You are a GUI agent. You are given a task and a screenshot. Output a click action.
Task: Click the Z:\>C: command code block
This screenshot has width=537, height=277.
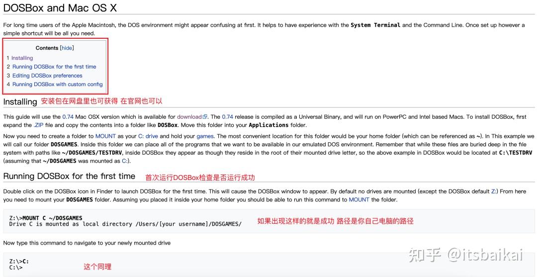click(x=268, y=265)
